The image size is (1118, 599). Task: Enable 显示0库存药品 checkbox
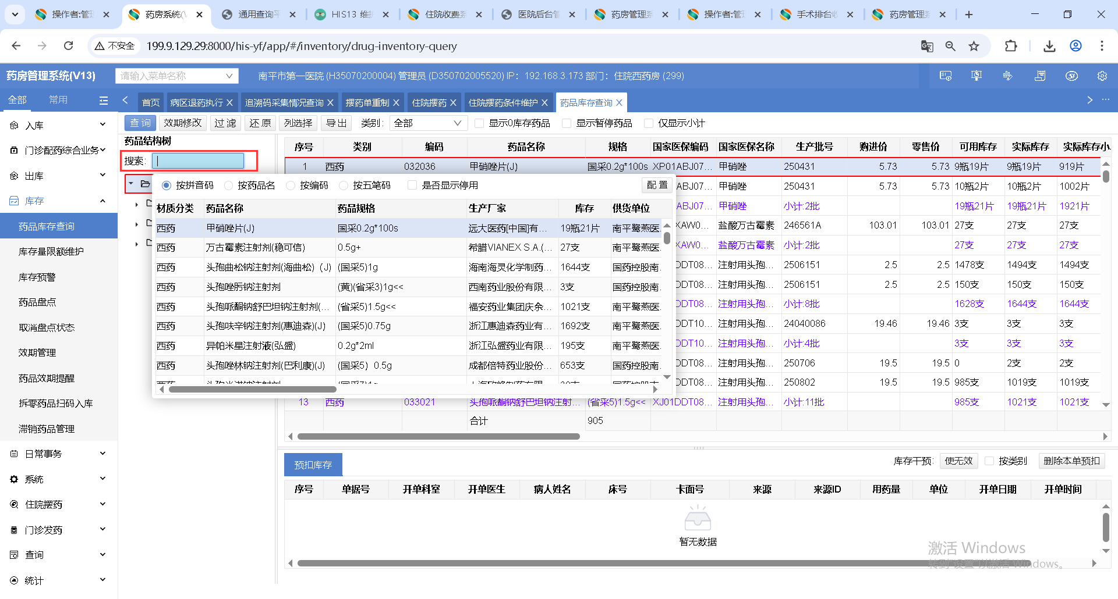[x=479, y=123]
